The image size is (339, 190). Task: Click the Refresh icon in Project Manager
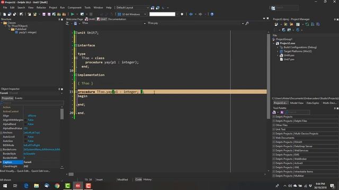click(307, 24)
